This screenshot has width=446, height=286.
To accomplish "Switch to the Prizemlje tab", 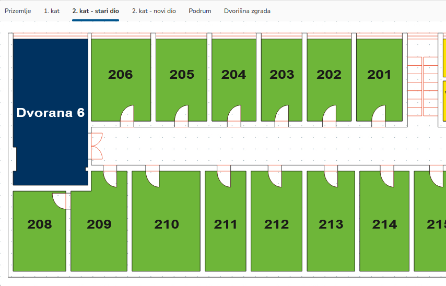I will 18,11.
